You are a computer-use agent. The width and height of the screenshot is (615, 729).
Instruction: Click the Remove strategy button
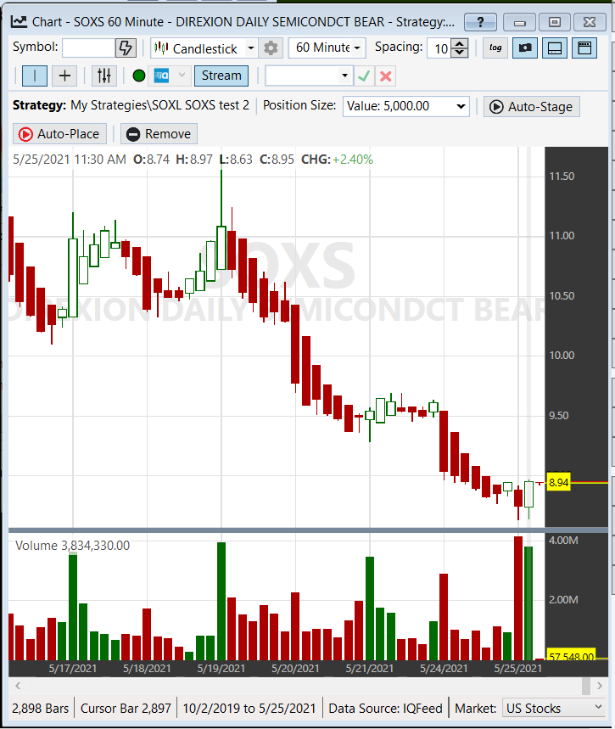(x=159, y=134)
